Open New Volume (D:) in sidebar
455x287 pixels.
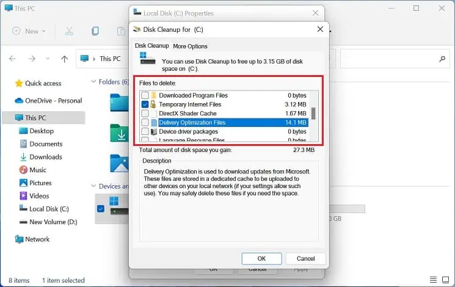(53, 222)
